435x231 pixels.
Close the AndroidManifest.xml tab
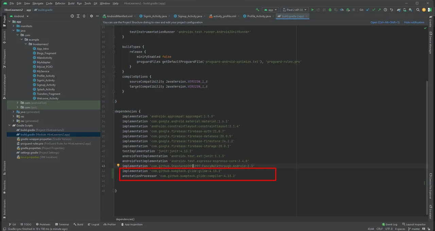[135, 16]
